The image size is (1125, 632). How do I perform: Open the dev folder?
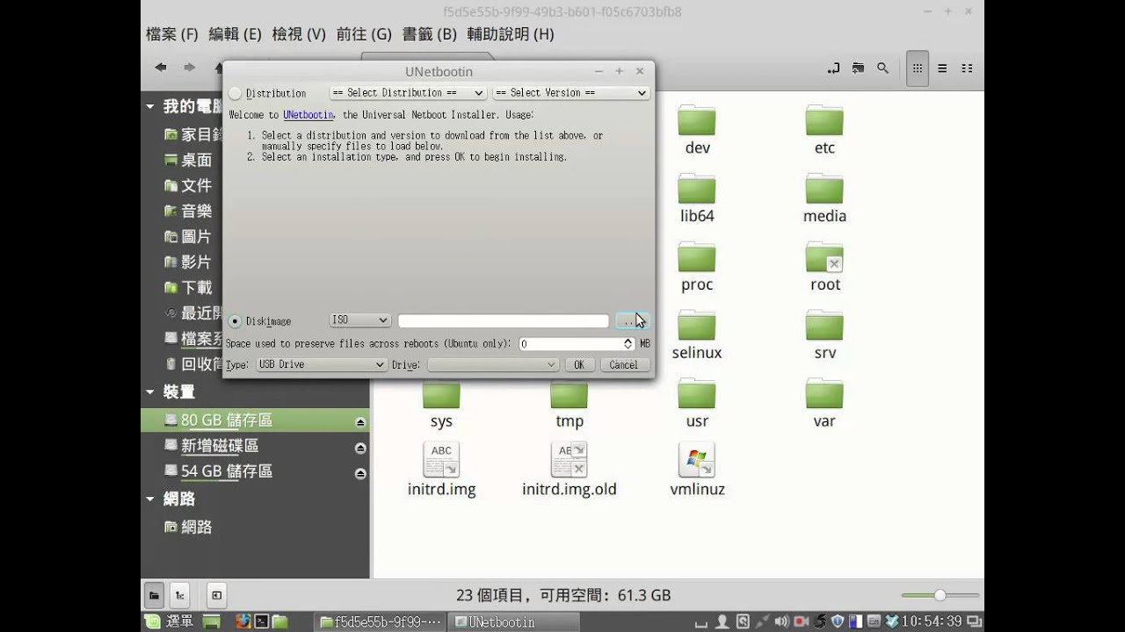point(697,129)
